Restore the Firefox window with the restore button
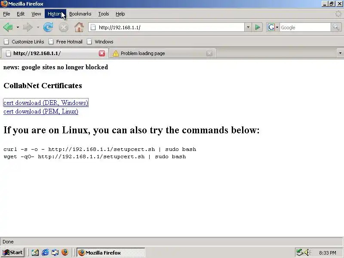This screenshot has height=258, width=344. [x=332, y=4]
